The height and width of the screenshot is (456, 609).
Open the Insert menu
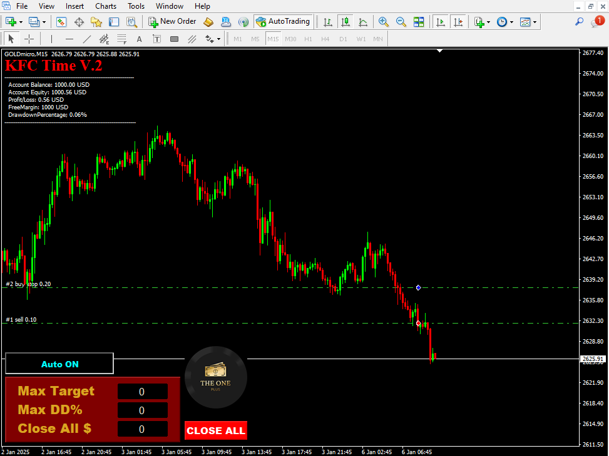tap(74, 6)
